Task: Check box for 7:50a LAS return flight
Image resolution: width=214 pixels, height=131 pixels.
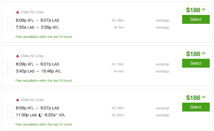Action: [10, 27]
